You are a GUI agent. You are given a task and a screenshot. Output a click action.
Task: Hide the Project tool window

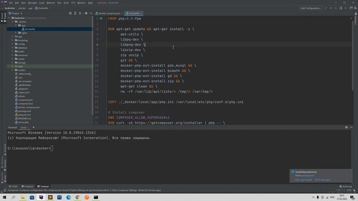tap(91, 13)
